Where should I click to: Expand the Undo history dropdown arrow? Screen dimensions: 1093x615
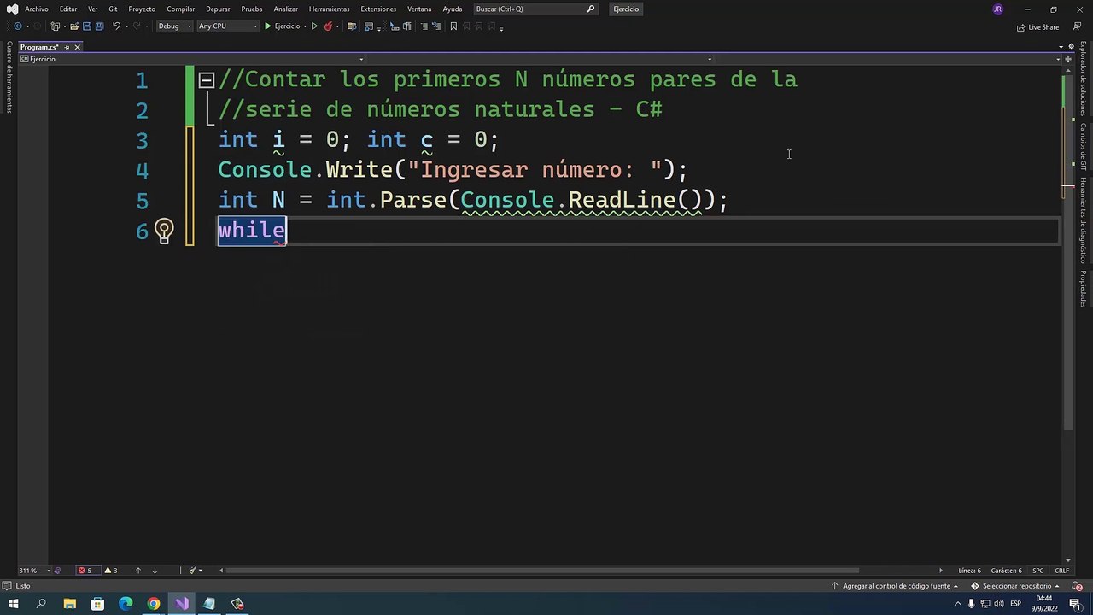tap(127, 26)
